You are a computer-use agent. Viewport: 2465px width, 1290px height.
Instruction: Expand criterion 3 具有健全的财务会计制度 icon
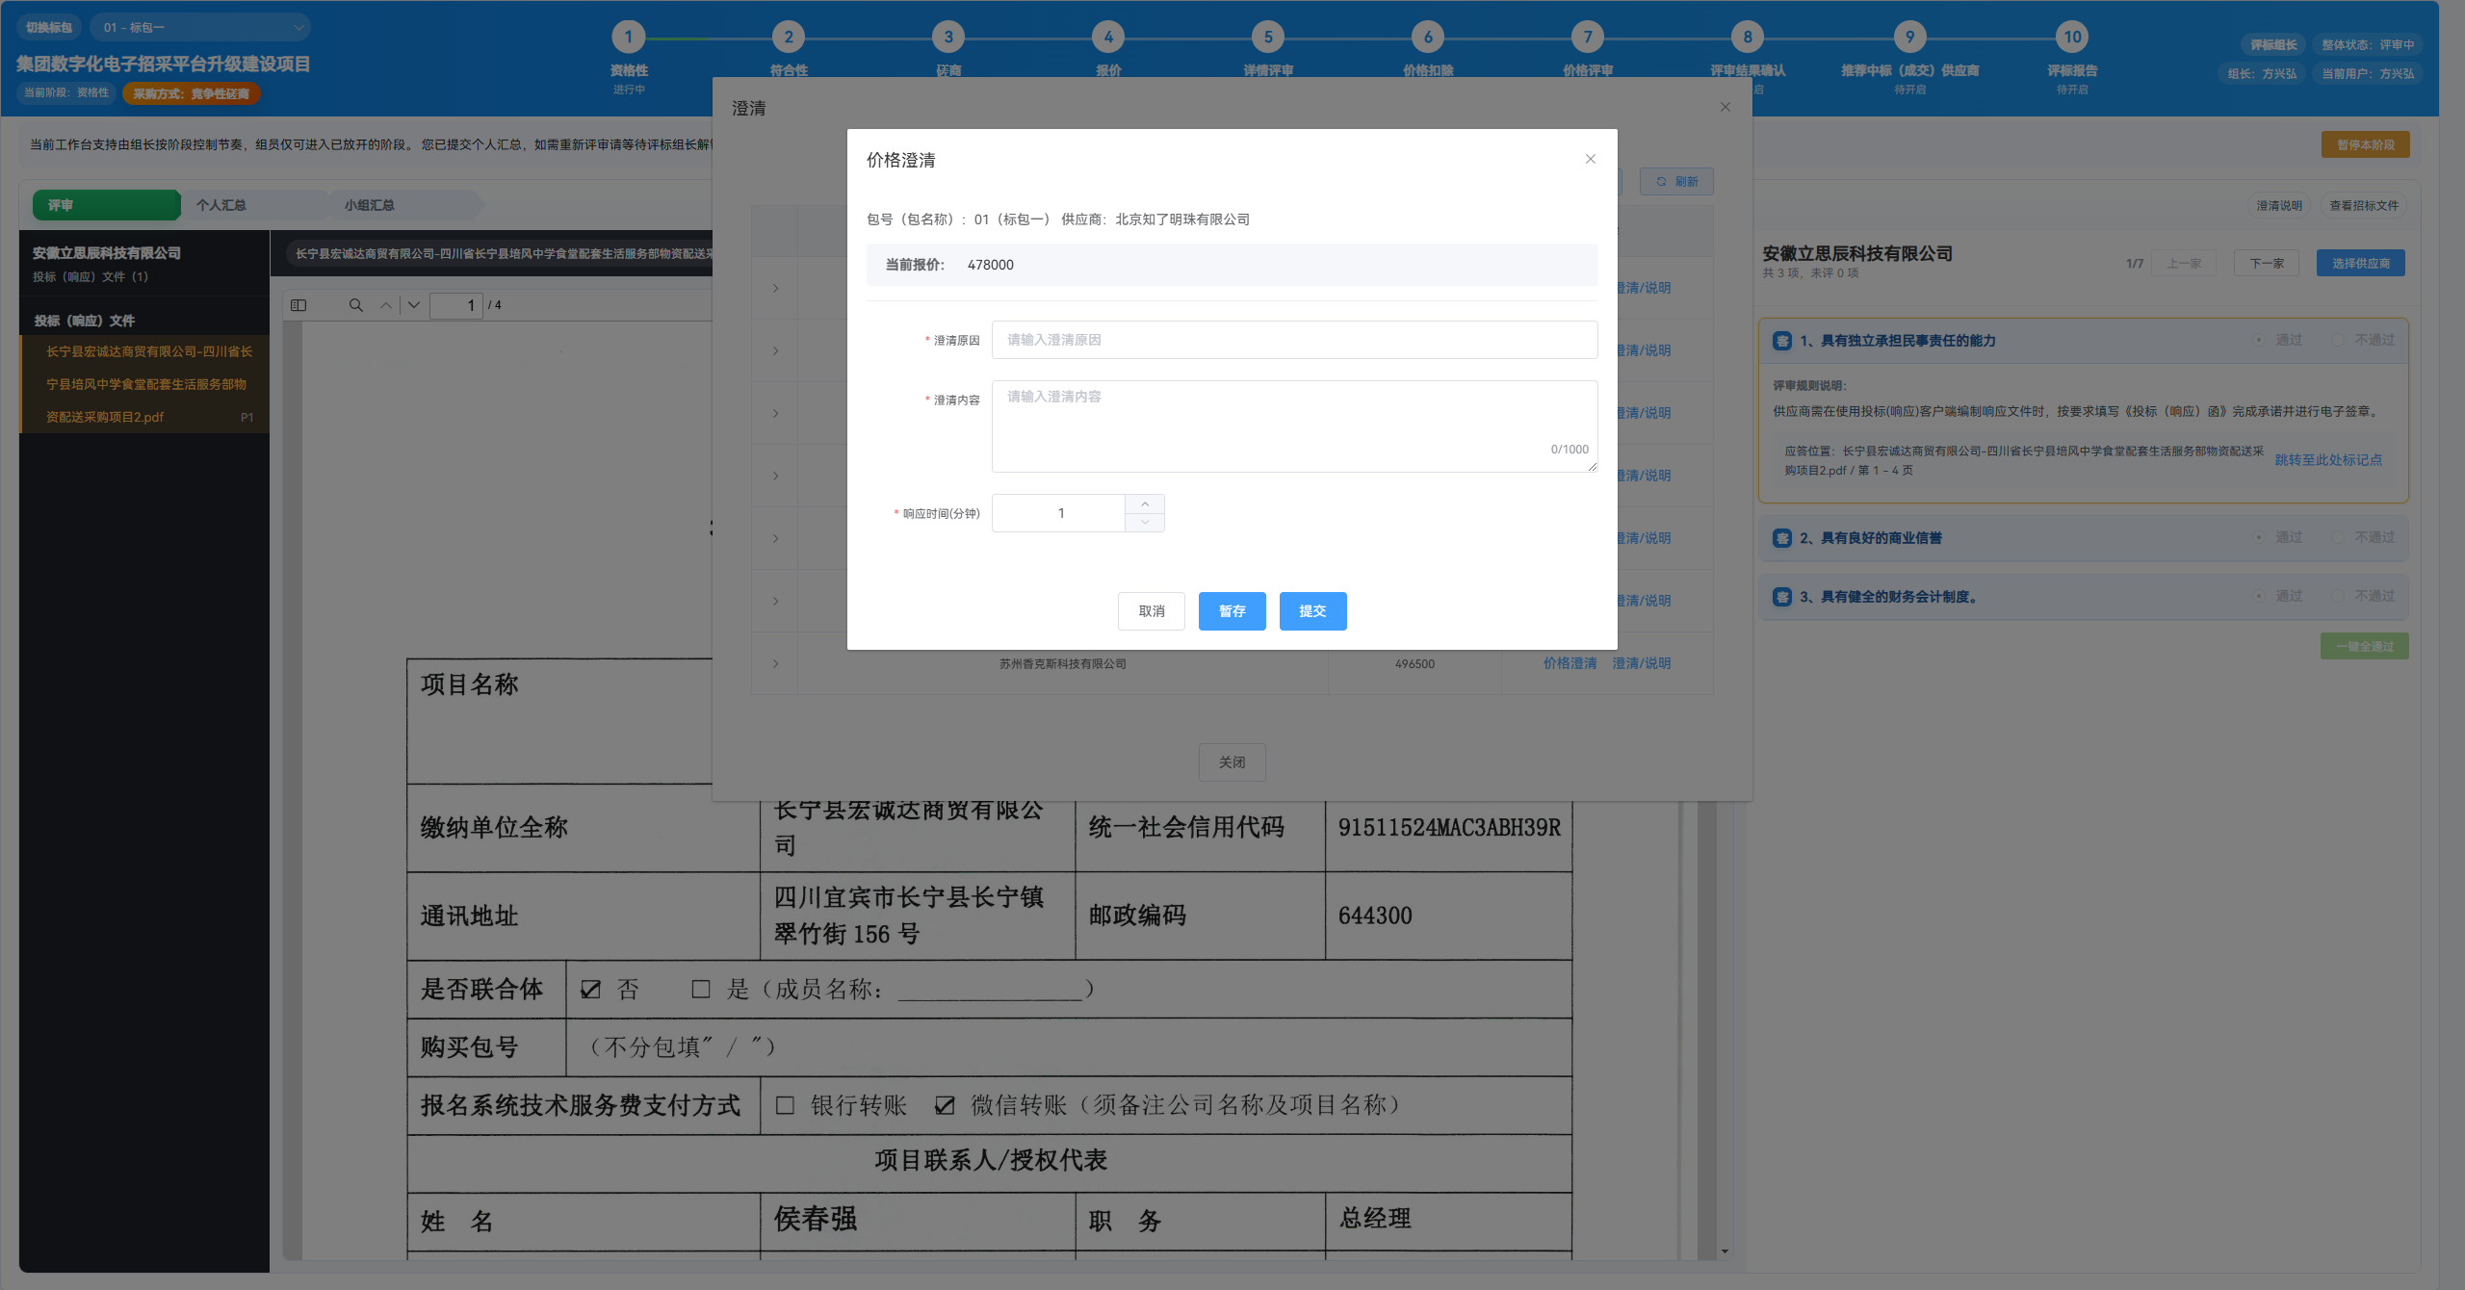point(1781,597)
